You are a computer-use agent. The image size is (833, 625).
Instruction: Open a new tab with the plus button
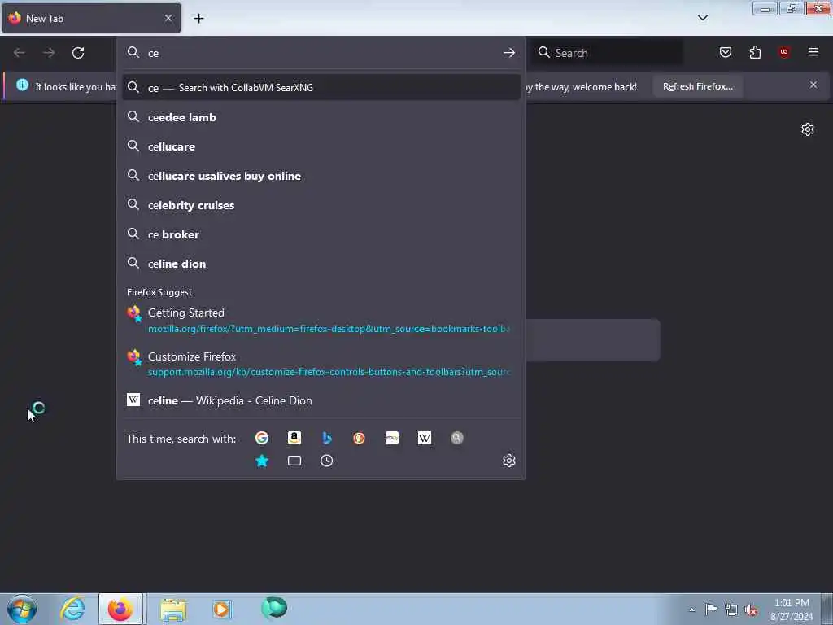[x=198, y=19]
